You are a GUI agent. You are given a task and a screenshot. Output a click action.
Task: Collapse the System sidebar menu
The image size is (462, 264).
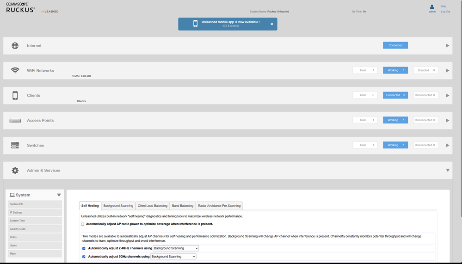(x=59, y=195)
